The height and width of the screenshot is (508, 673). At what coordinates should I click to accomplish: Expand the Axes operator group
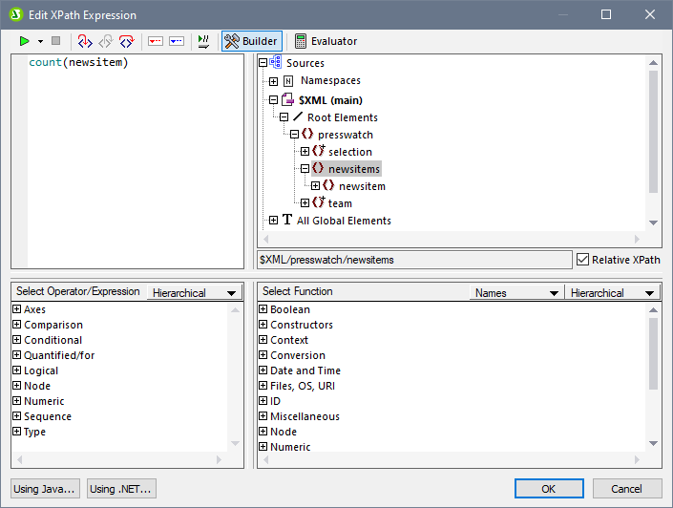[16, 309]
